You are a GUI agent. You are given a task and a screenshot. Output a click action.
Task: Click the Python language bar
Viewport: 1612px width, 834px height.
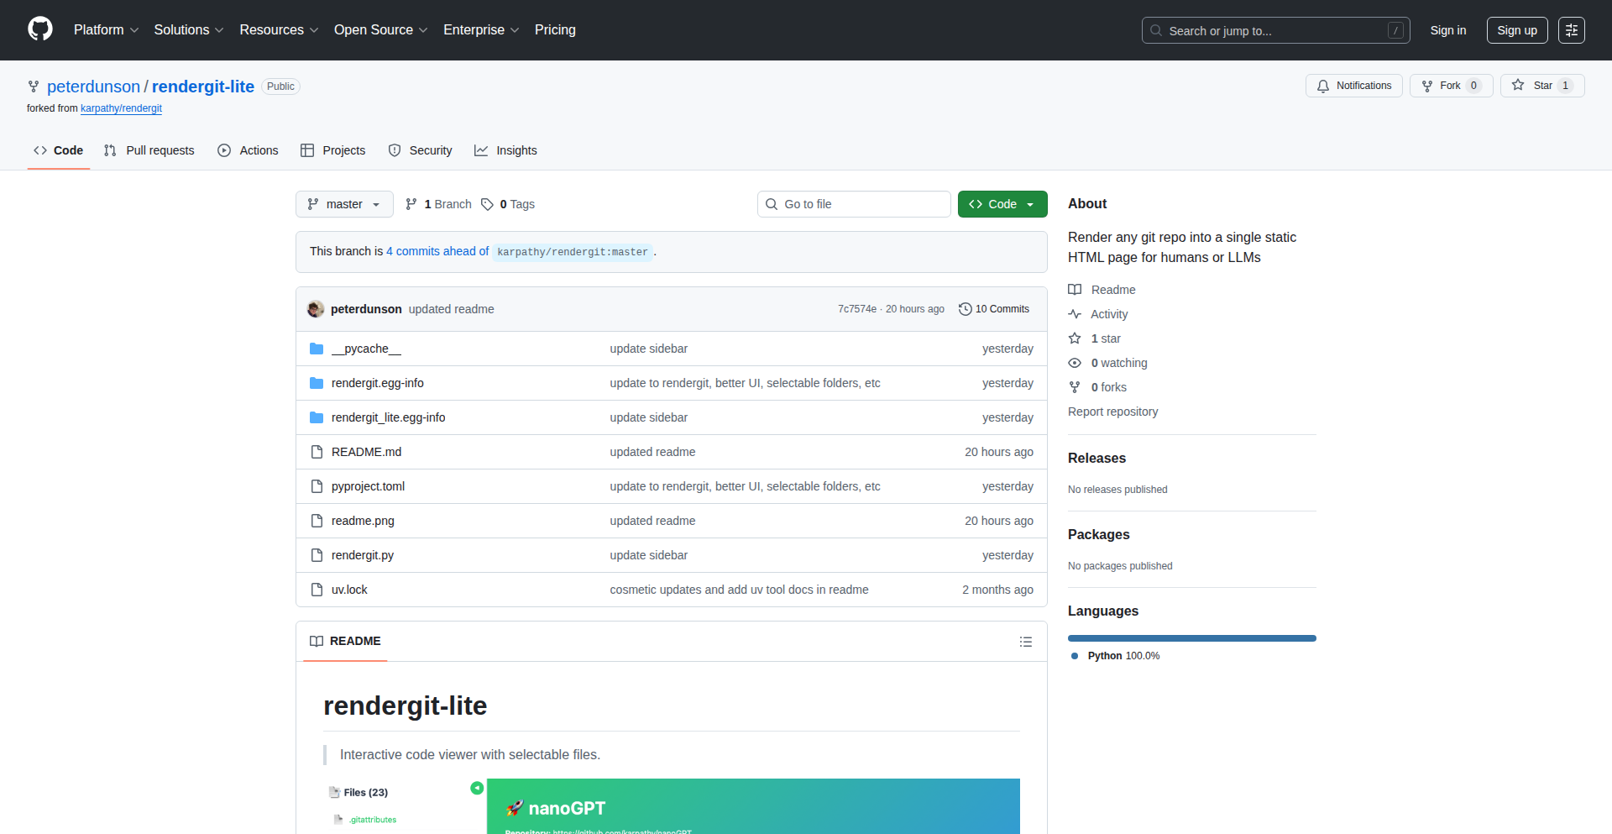point(1191,638)
